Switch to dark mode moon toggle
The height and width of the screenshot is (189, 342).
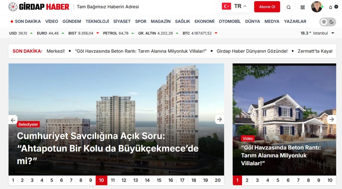click(332, 22)
